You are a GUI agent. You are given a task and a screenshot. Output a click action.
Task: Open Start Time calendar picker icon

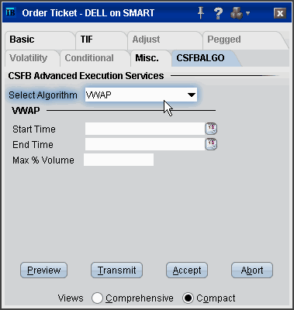click(211, 129)
